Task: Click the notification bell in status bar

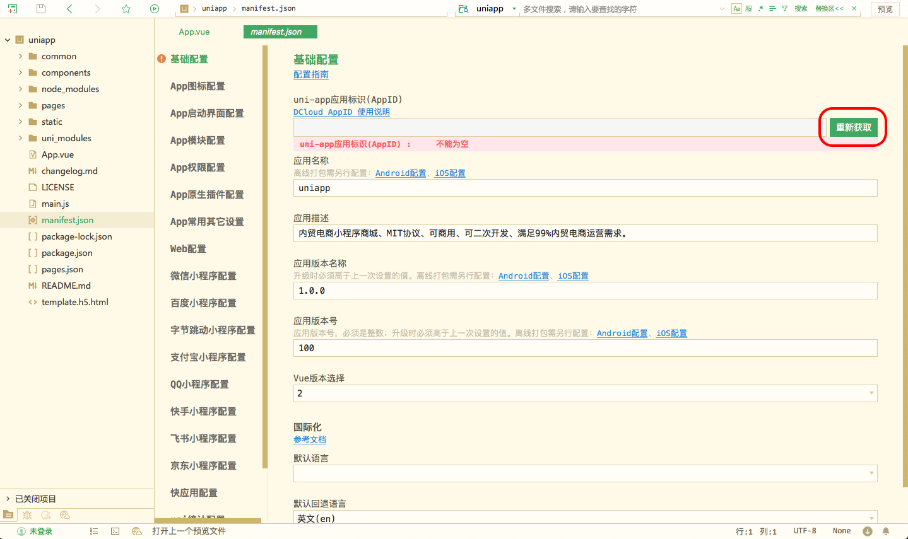Action: (x=886, y=531)
